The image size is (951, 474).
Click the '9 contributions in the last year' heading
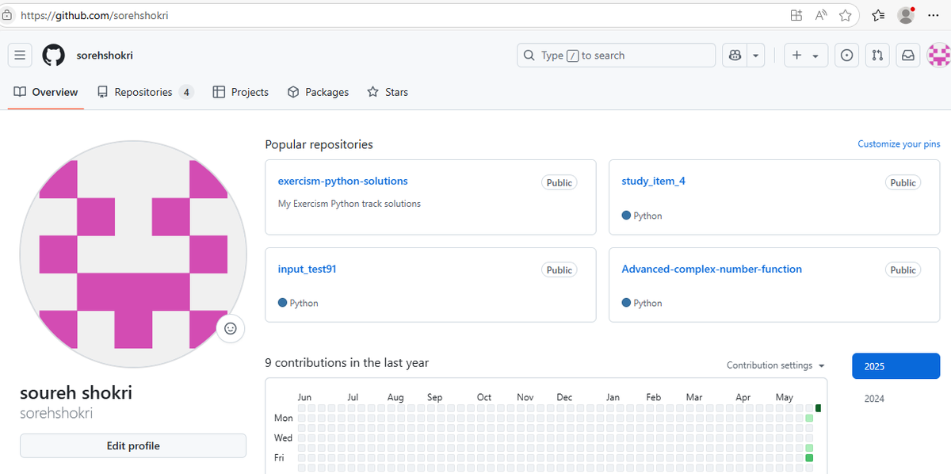tap(347, 363)
